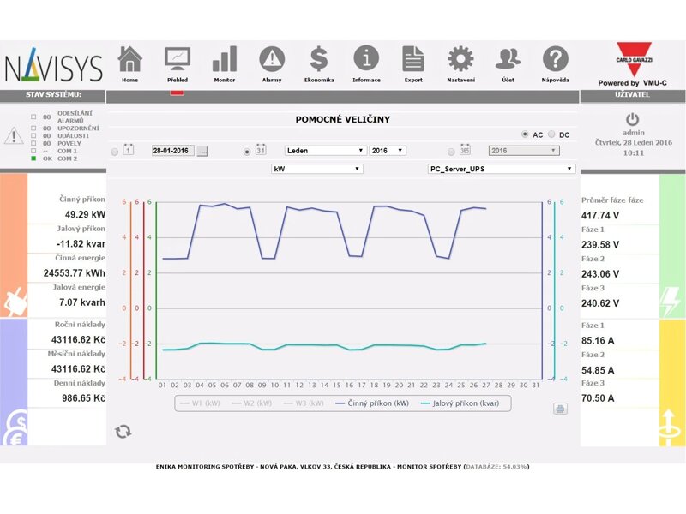Image resolution: width=686 pixels, height=514 pixels.
Task: Select the single-day view radio button
Action: [x=115, y=152]
